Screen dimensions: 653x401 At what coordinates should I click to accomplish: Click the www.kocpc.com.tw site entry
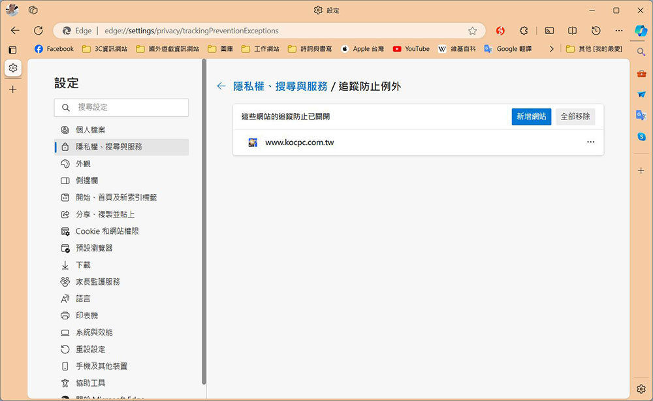[x=418, y=142]
